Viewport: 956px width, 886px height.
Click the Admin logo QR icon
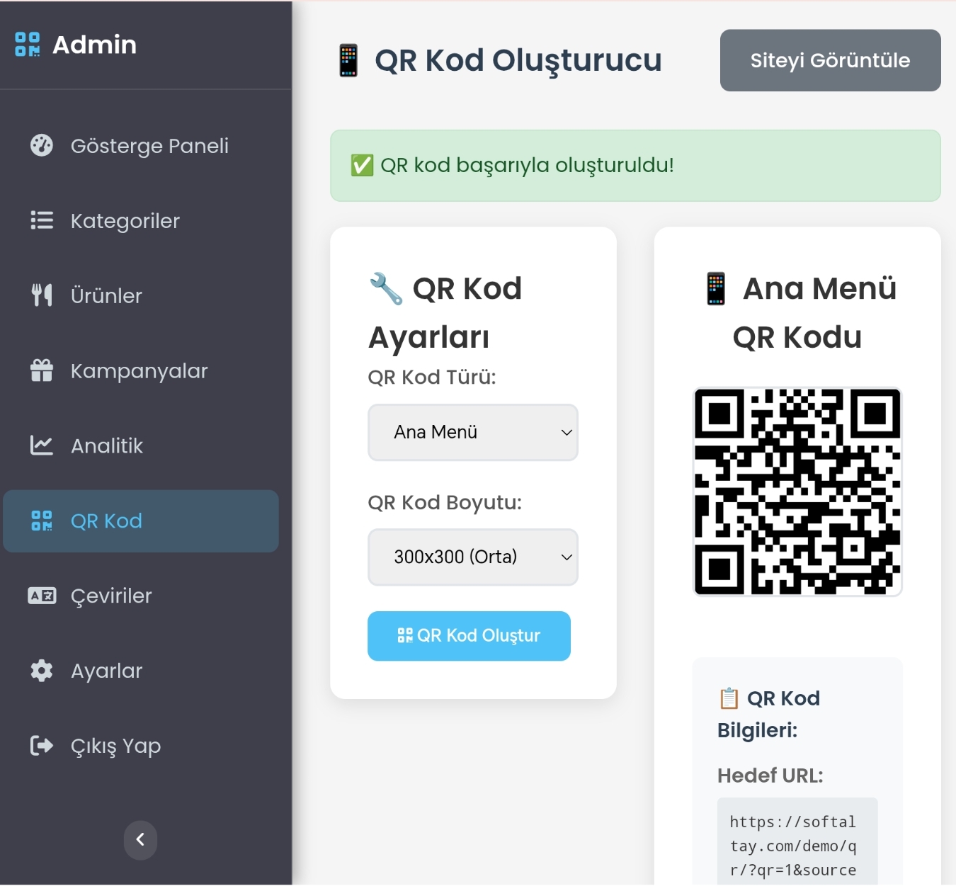28,44
